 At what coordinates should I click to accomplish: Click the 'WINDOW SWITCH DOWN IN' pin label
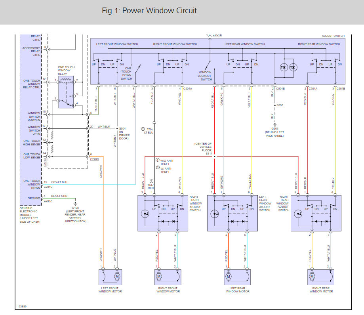click(x=34, y=116)
